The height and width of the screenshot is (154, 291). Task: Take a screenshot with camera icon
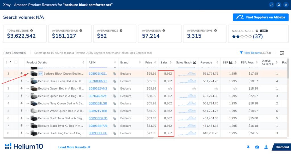257,147
